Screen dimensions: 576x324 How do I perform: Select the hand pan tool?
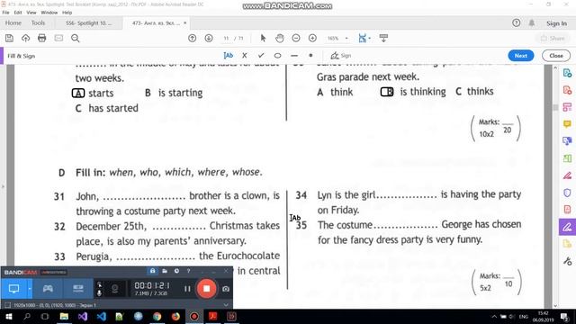(x=280, y=38)
